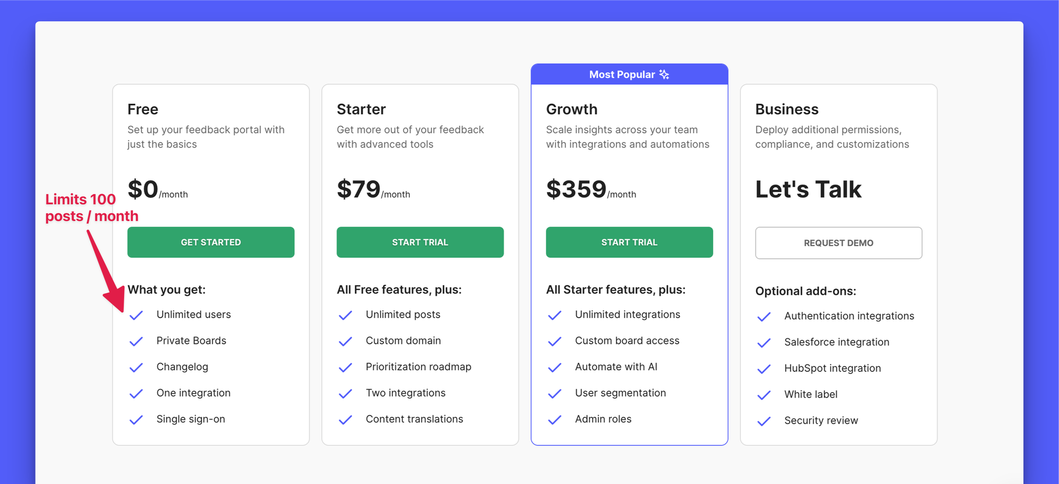
Task: Start a trial of the Growth plan
Action: [629, 242]
